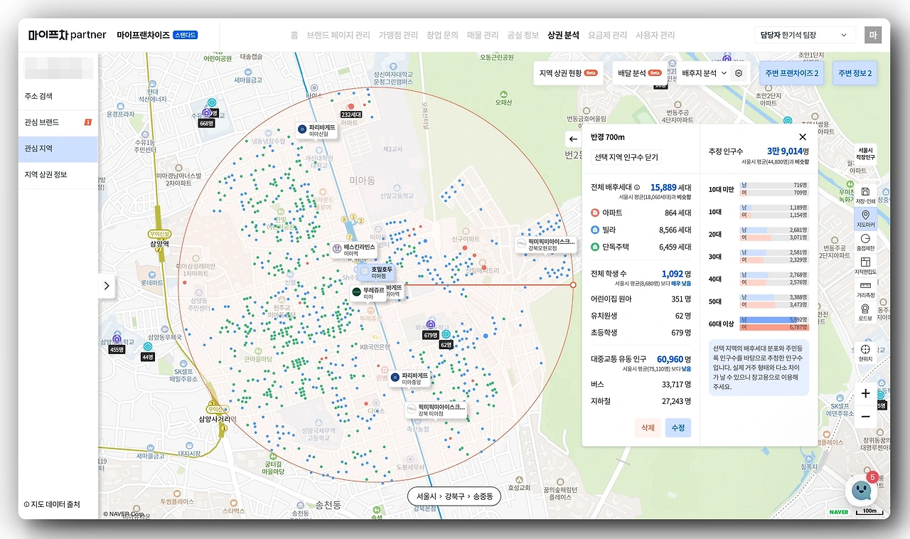Open the 요금제 관리 menu
910x539 pixels.
coord(607,35)
